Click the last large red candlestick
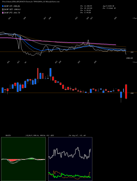The height and width of the screenshot is (181, 137). [x=126, y=92]
